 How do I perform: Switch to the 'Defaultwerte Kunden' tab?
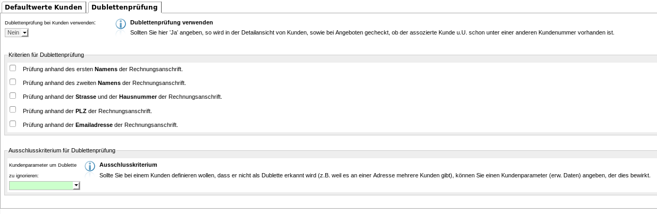pos(44,7)
